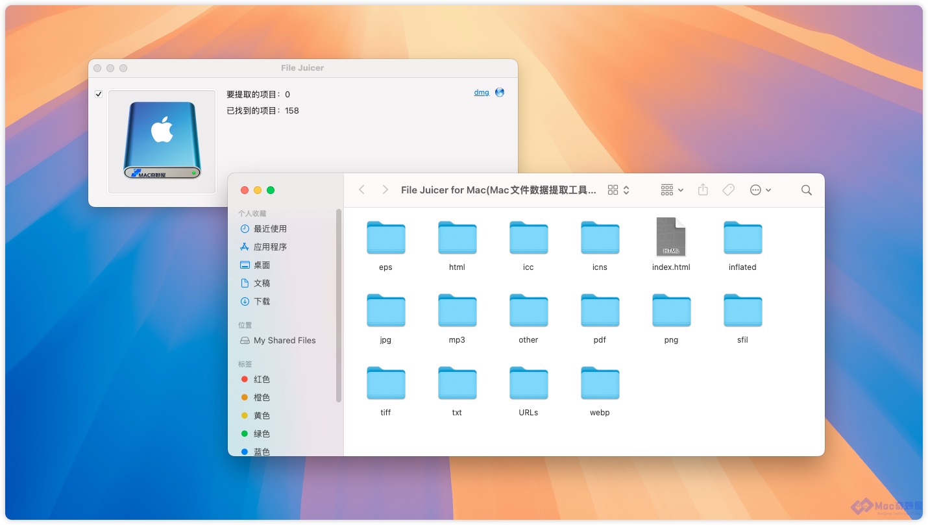Click the 位置 sidebar section header

click(x=245, y=325)
